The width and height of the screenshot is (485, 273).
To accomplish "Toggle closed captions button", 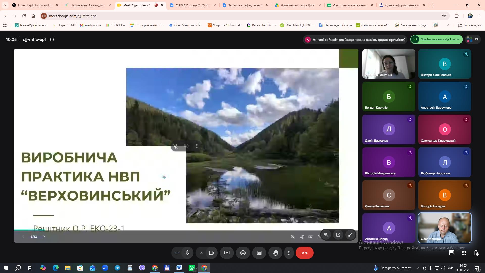I will (x=259, y=253).
